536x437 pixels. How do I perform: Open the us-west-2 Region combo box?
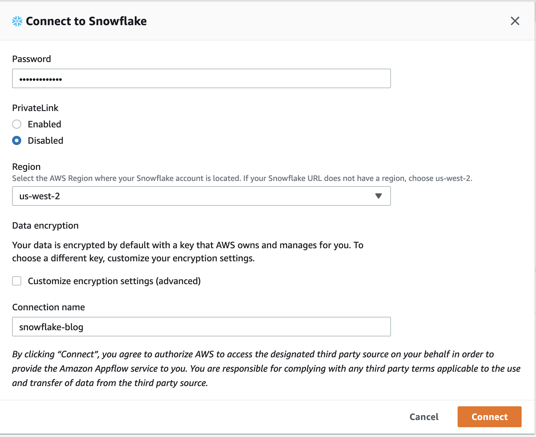[x=196, y=196]
